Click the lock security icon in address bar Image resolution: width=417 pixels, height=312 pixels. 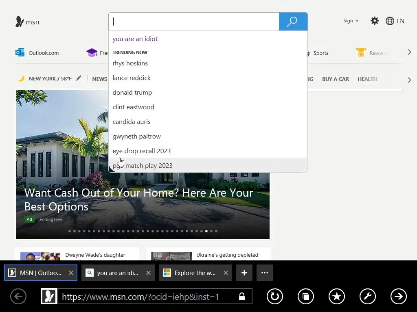242,296
